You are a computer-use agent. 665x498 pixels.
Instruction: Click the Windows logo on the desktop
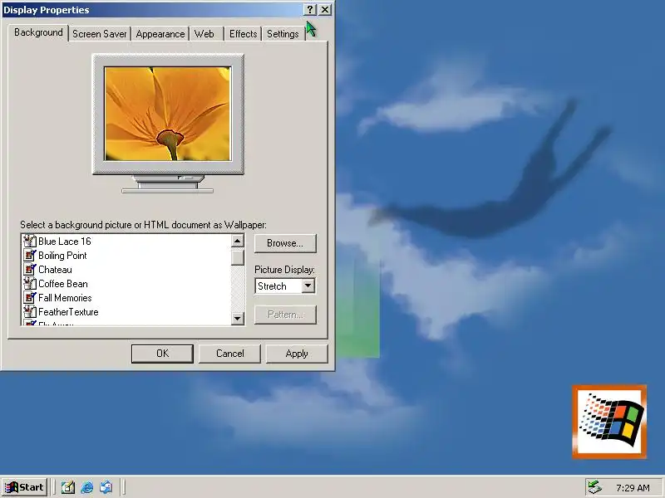pos(609,422)
